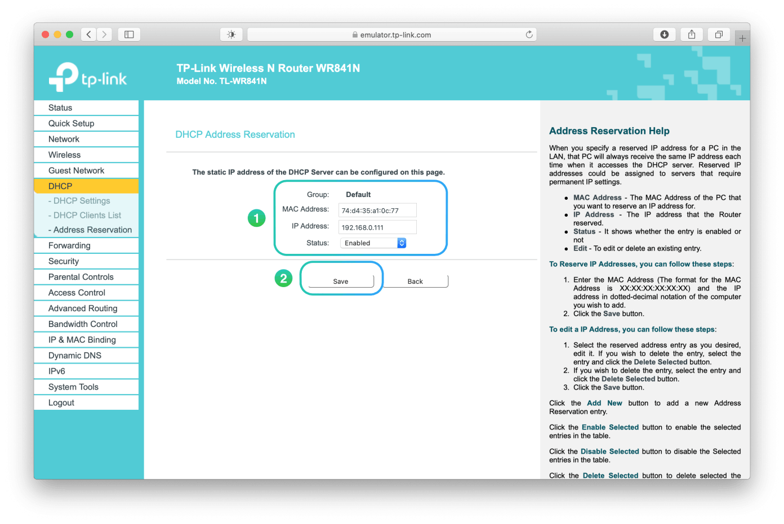Open the Forwarding menu
This screenshot has height=524, width=784.
pos(86,245)
